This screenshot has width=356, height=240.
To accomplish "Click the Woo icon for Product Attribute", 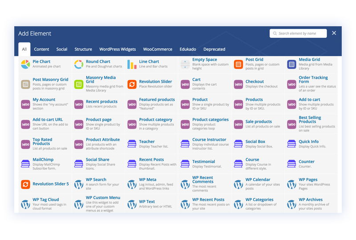I will pos(79,144).
